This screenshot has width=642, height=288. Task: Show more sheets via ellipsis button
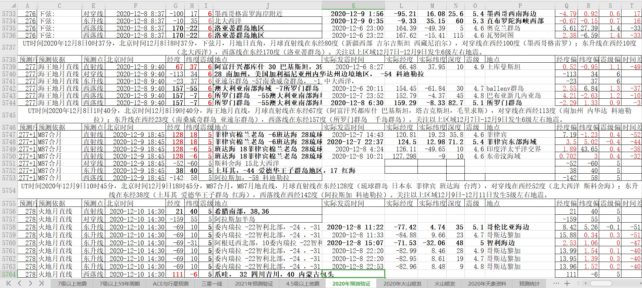click(556, 283)
